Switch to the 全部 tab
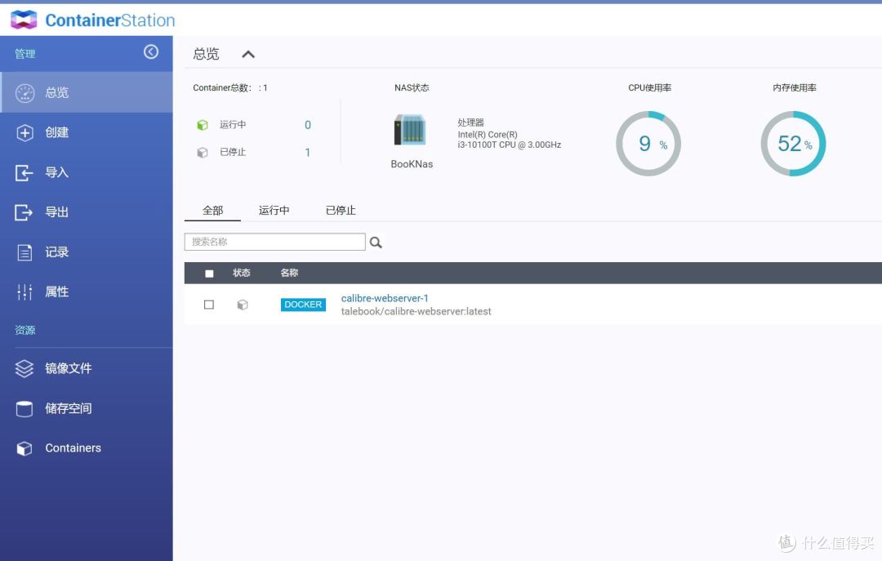The height and width of the screenshot is (561, 882). pyautogui.click(x=212, y=211)
